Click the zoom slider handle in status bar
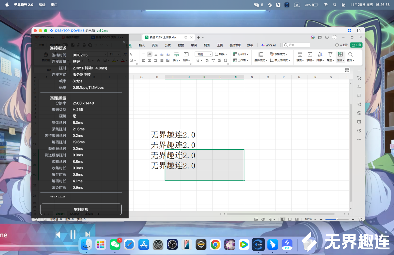Screen dimensions: 394x255 click(x=337, y=219)
